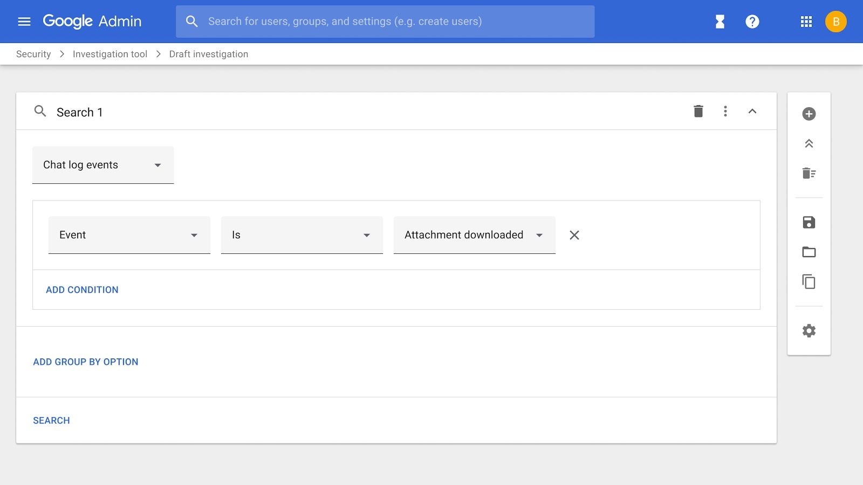Screen dimensions: 863x485
Task: Open investigation settings with the gear icon
Action: tap(809, 330)
